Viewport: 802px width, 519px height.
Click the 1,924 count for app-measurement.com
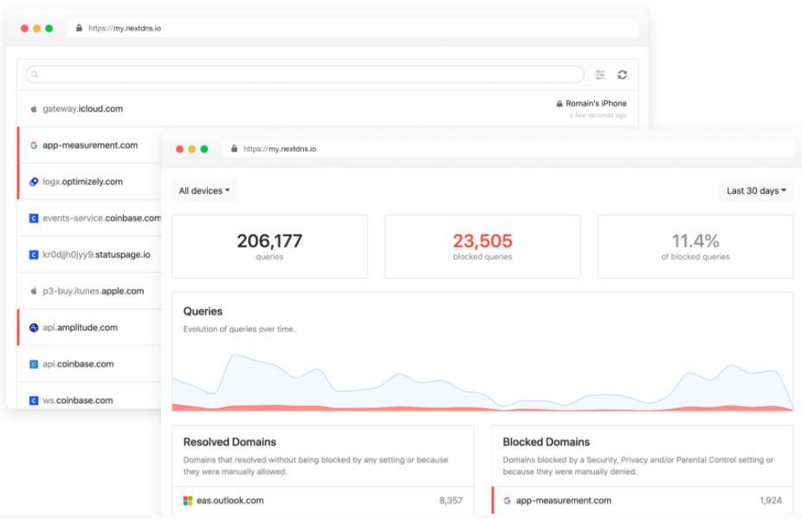[770, 501]
